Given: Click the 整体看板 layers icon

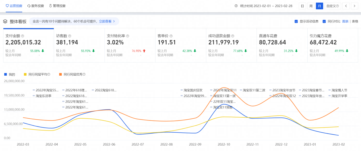Looking at the screenshot, I should tap(5, 21).
